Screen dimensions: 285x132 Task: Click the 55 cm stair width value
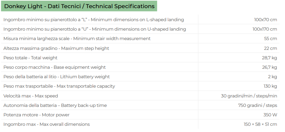coord(271,38)
